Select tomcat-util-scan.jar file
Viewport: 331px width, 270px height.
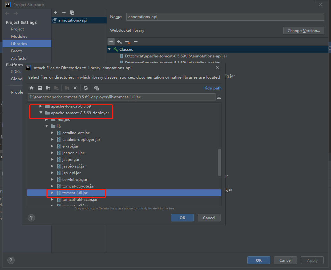point(80,200)
